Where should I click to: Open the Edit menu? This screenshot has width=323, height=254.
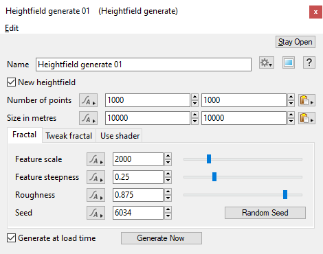(x=12, y=28)
